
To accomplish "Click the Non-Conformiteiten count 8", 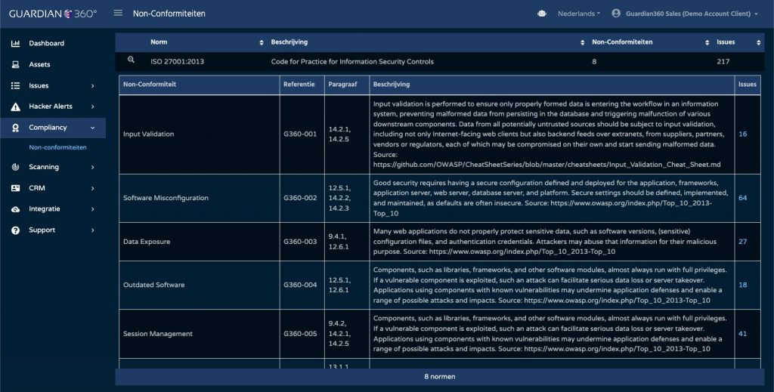I will (x=594, y=62).
